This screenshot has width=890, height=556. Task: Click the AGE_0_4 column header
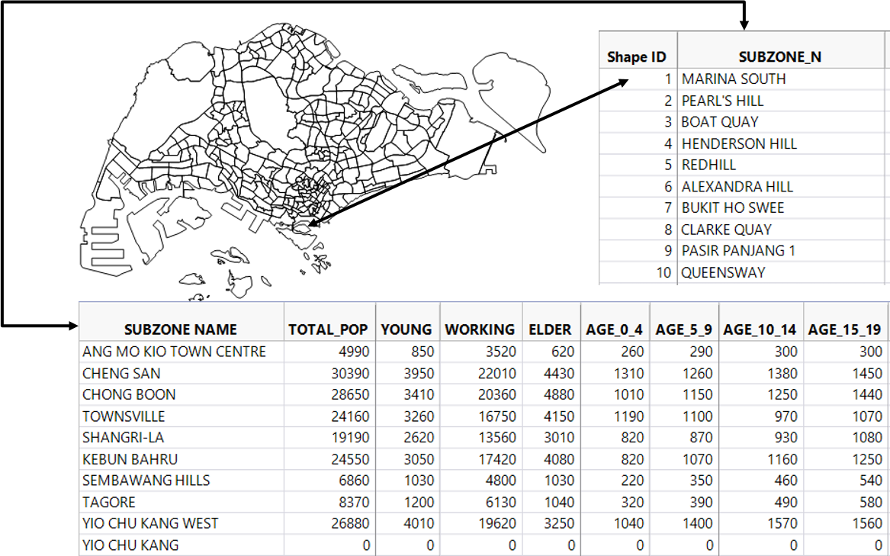(615, 322)
